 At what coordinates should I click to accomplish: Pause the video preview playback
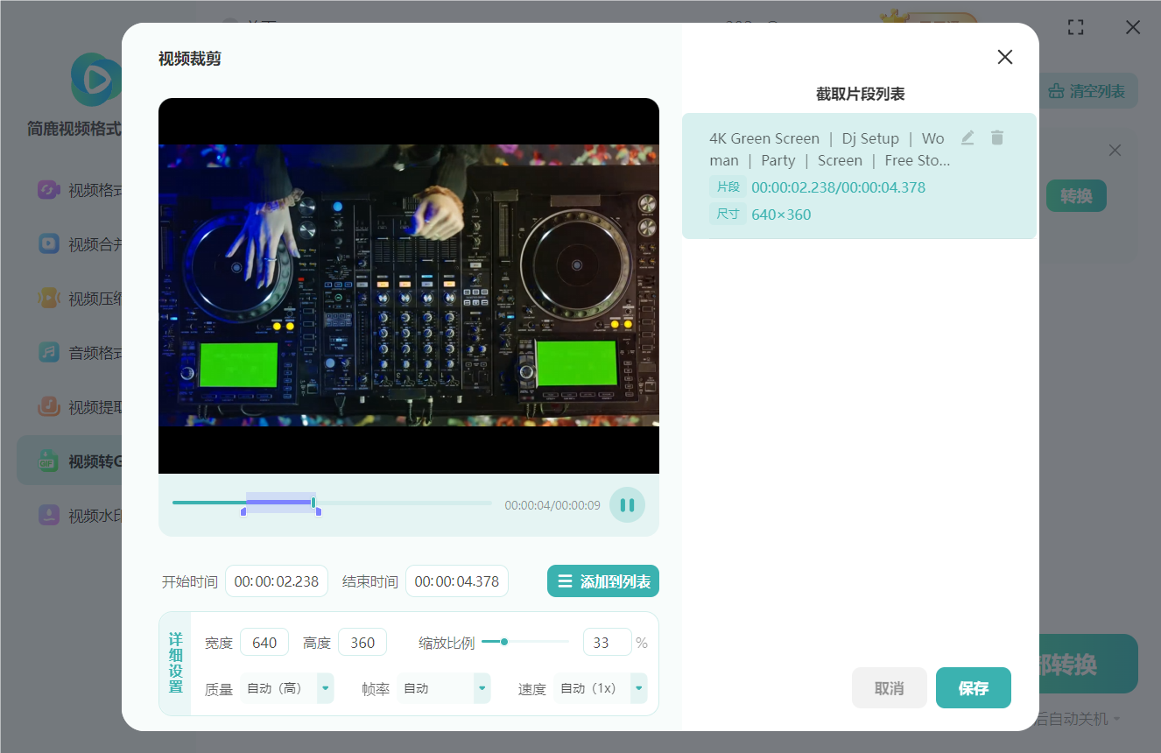click(627, 505)
